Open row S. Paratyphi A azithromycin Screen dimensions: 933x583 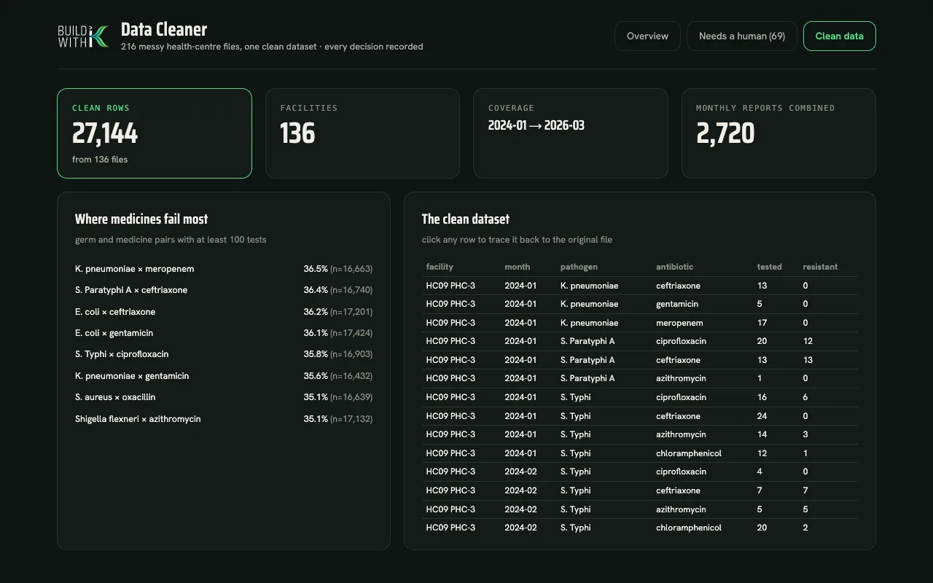click(640, 378)
